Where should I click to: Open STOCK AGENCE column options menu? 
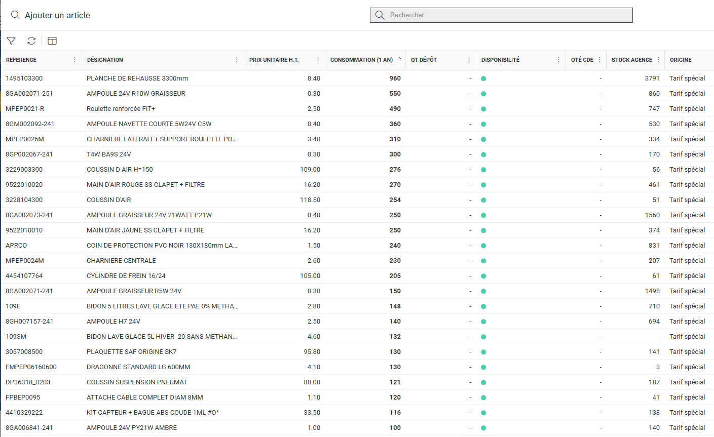coord(658,60)
